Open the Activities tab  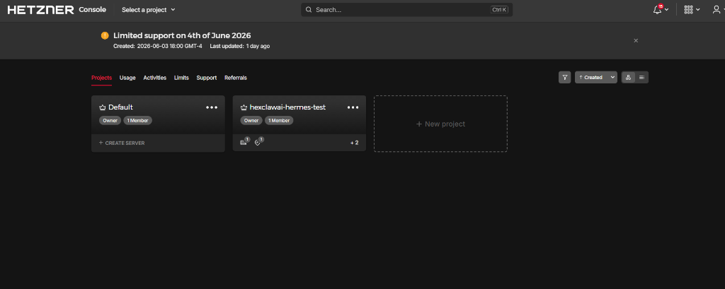[155, 78]
